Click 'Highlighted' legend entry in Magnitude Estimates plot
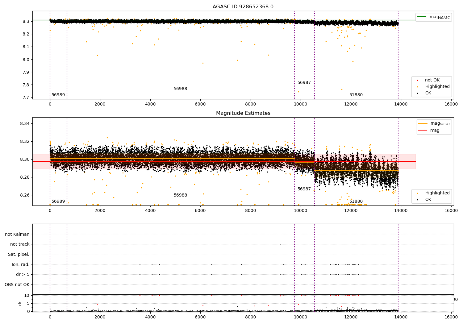463x324 pixels. point(437,193)
